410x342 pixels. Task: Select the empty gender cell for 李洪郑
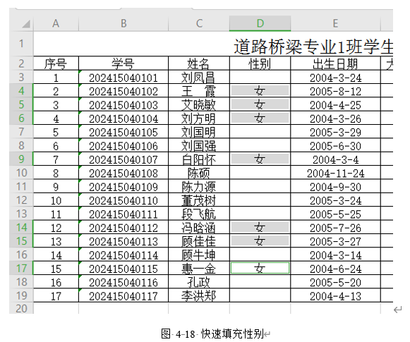260,295
